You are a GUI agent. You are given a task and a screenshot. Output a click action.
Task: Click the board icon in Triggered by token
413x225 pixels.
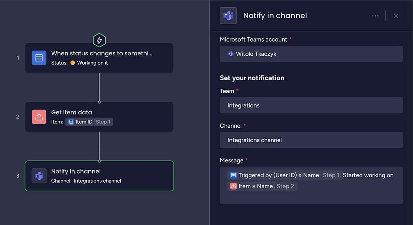(233, 175)
